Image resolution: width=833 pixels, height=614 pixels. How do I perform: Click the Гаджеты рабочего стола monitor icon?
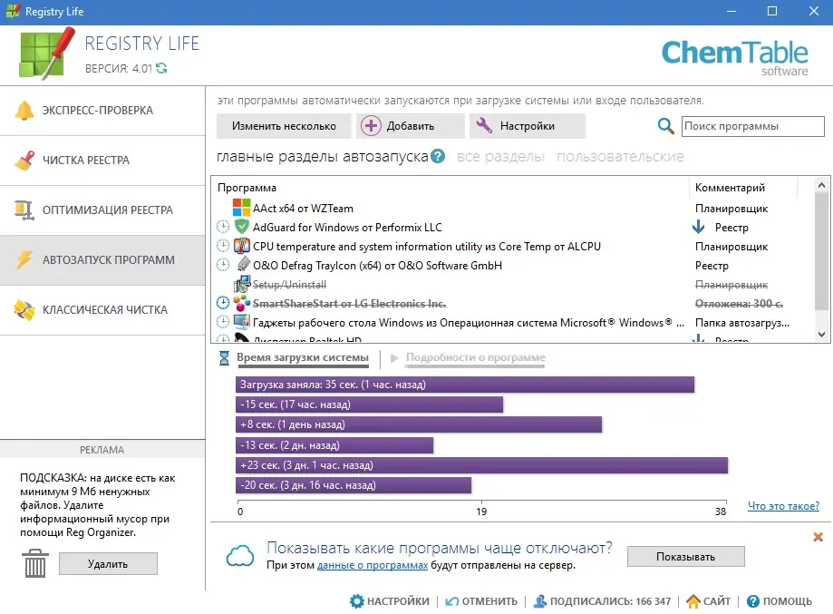click(x=242, y=322)
